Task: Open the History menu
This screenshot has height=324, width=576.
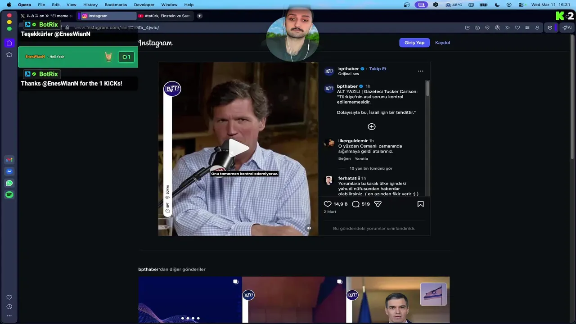Action: pos(90,4)
